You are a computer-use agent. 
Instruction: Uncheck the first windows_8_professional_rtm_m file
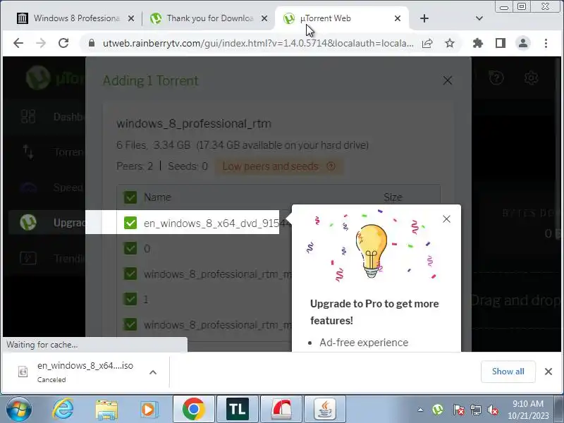(x=130, y=274)
